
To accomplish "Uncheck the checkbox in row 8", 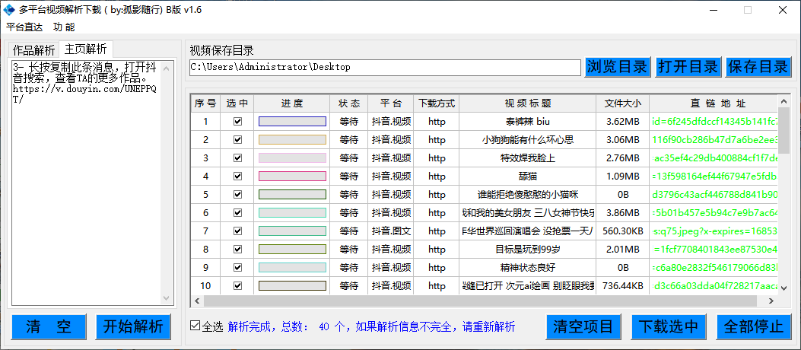I will 237,249.
